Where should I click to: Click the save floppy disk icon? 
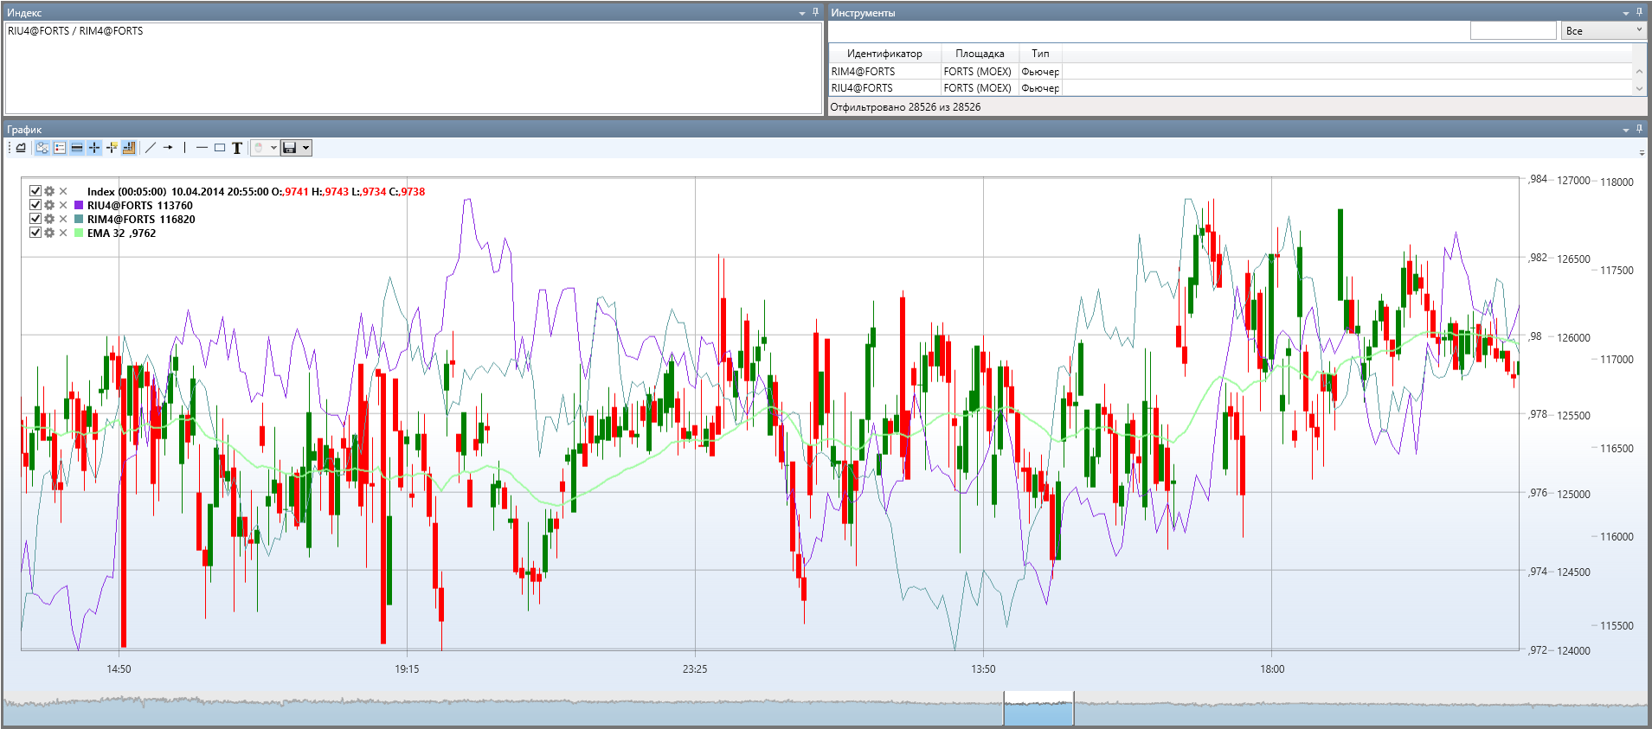point(290,148)
